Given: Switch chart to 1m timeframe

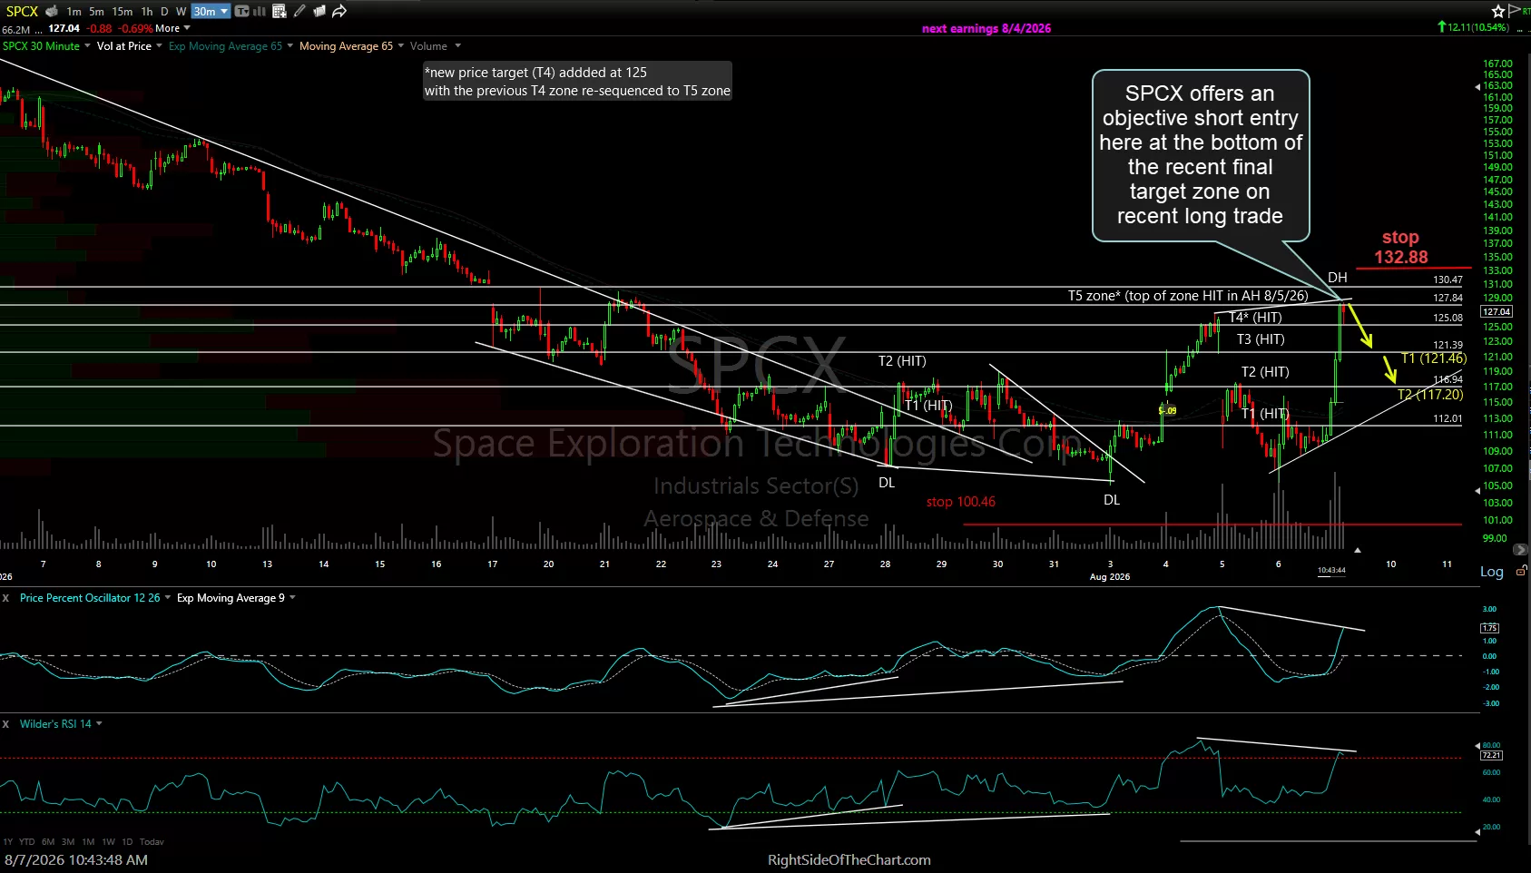Looking at the screenshot, I should click(x=74, y=12).
